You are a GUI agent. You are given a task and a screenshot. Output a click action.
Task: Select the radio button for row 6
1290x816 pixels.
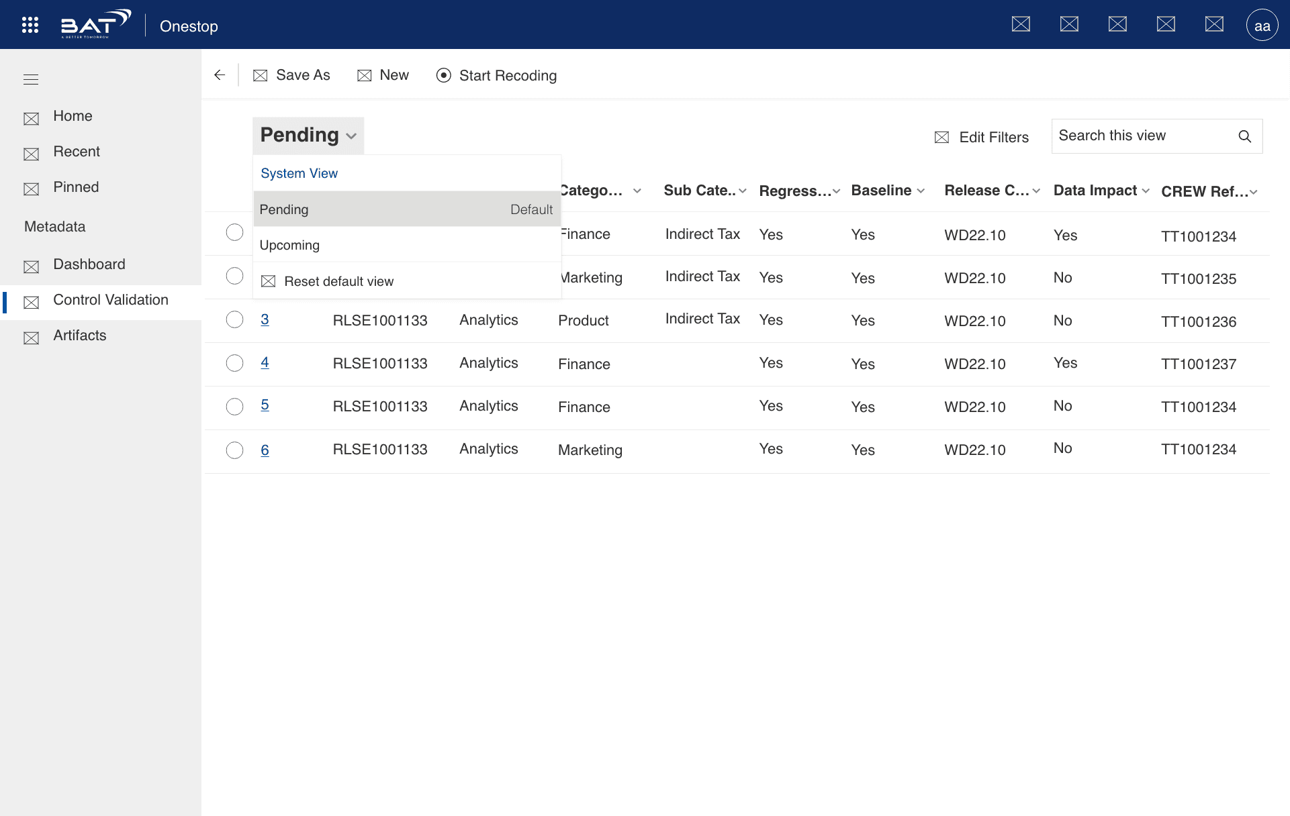click(234, 450)
